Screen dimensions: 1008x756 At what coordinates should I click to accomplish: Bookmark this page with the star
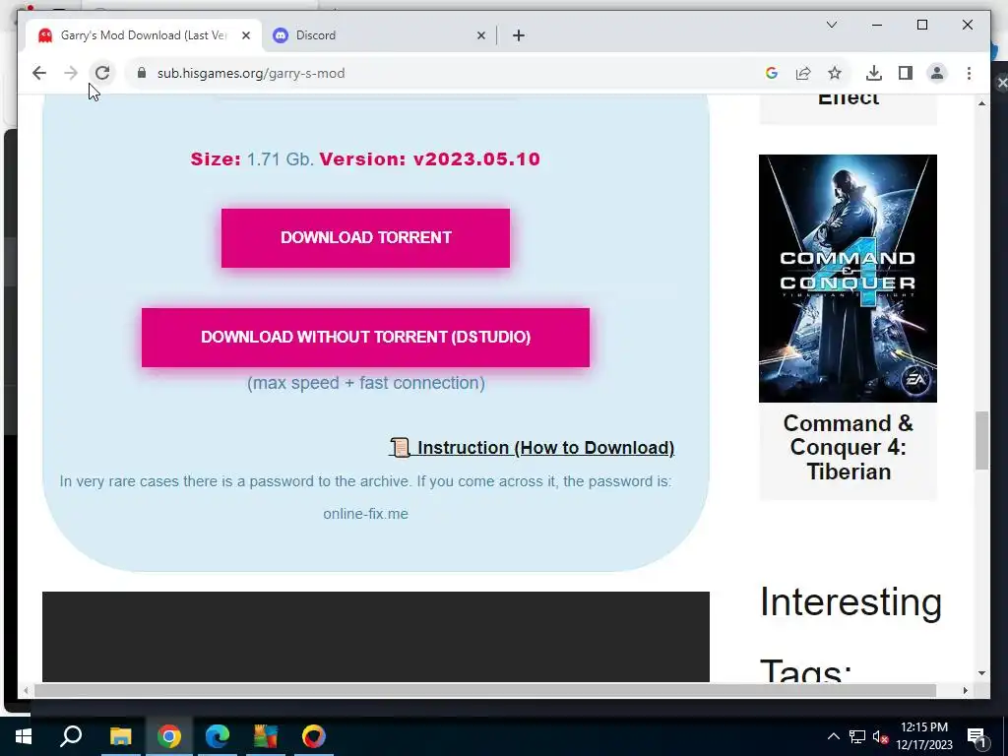[835, 73]
